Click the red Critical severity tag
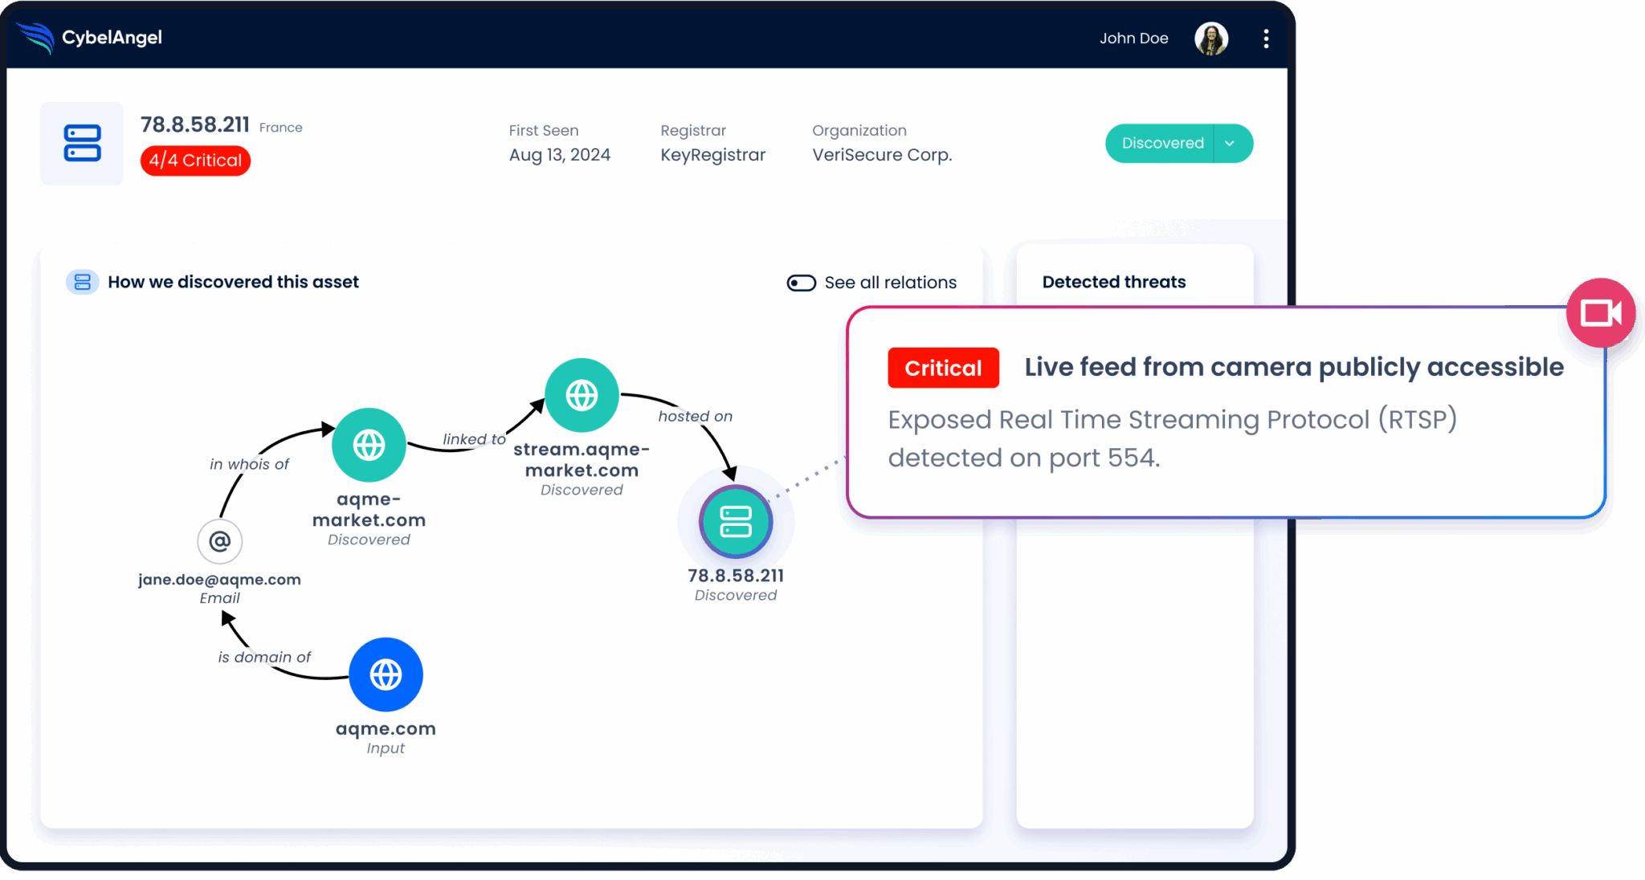 tap(943, 368)
